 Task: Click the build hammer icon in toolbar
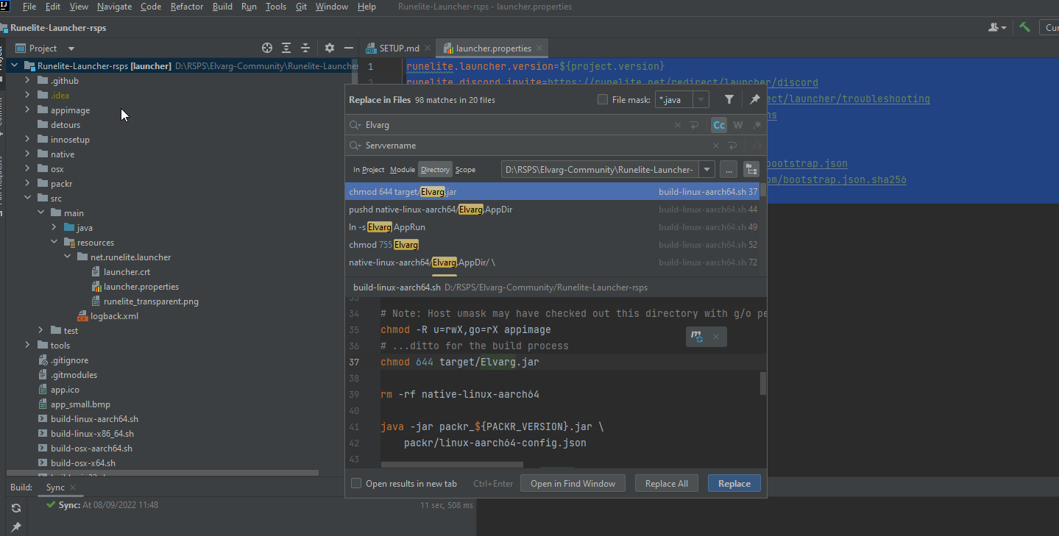1024,27
